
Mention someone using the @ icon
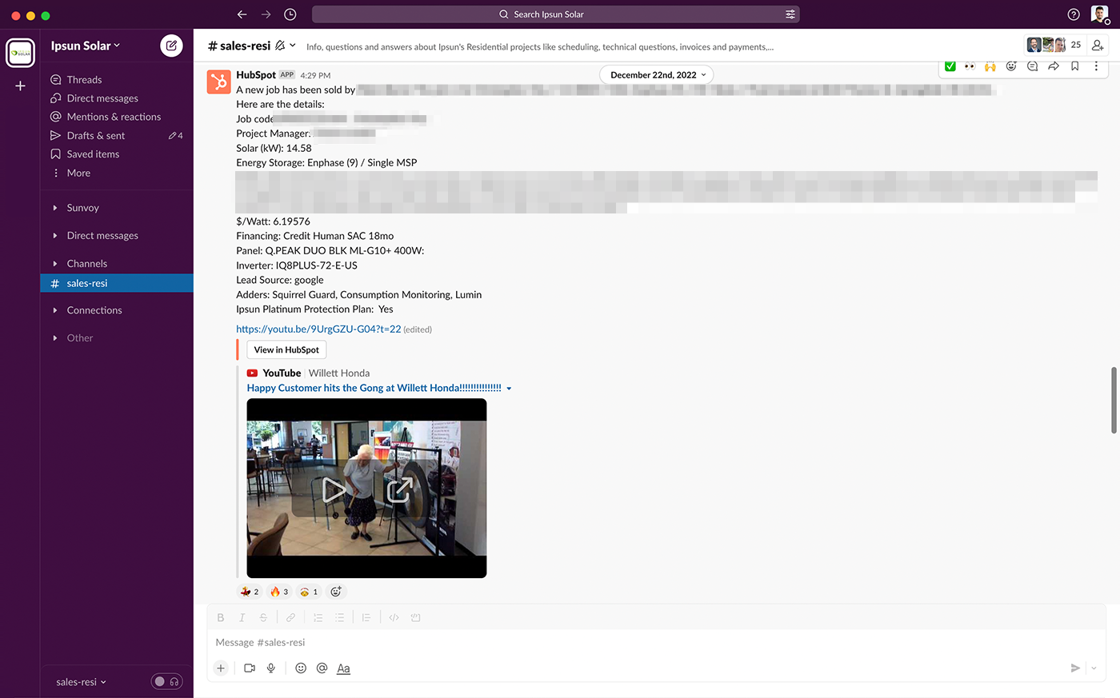tap(322, 668)
